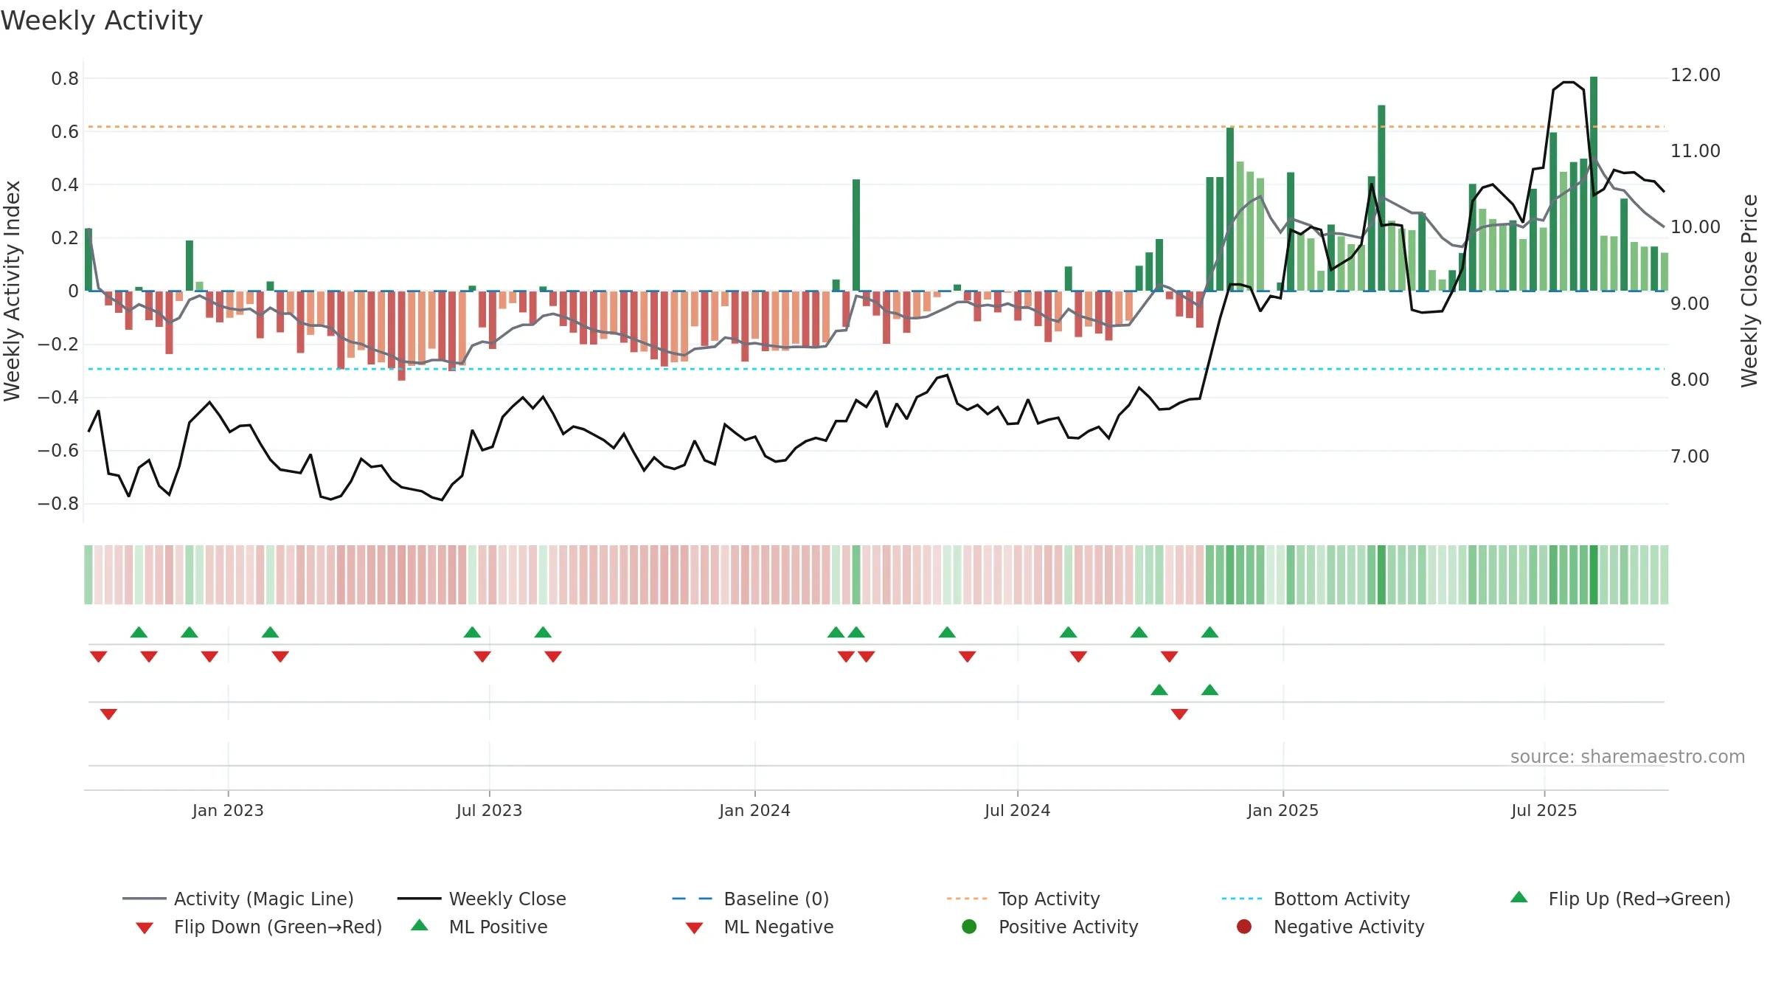The image size is (1770, 996).
Task: Click the 12.00 price axis tick
Action: click(1695, 75)
